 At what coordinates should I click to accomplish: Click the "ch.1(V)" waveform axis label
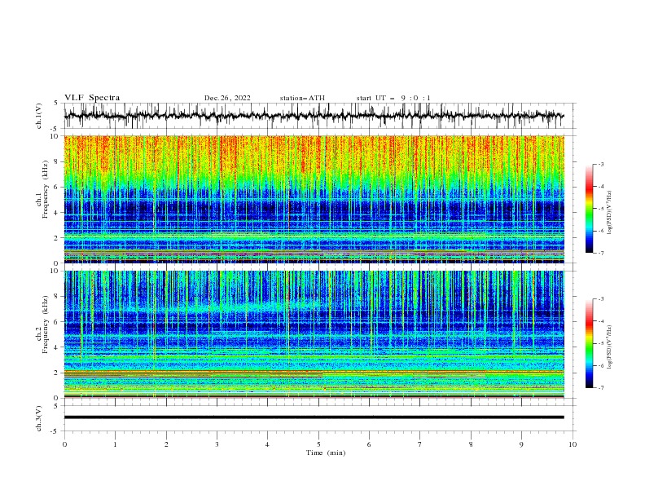[39, 116]
